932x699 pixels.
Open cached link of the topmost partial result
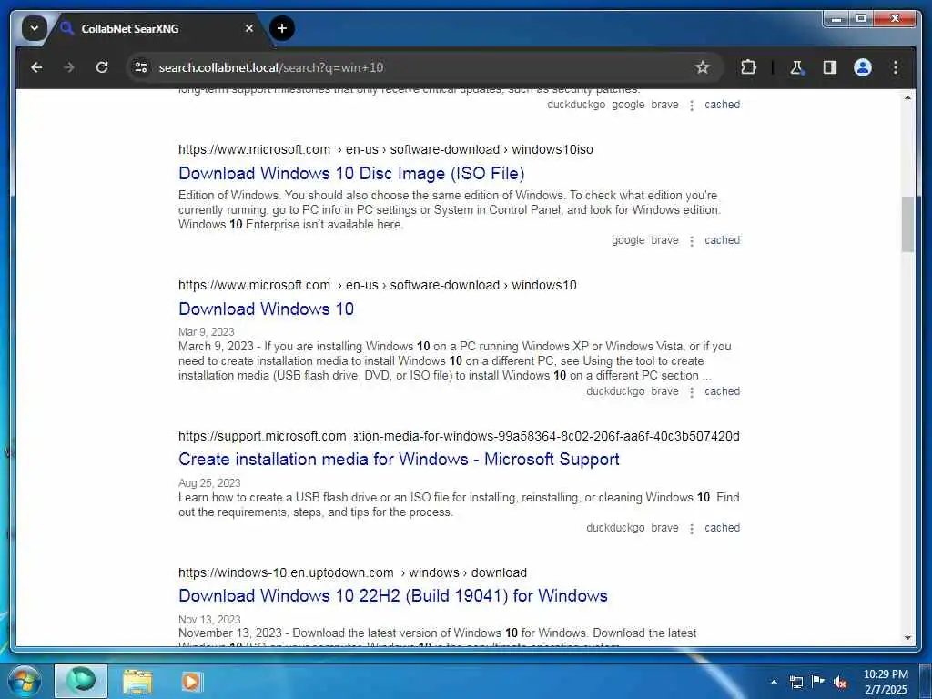[x=722, y=105]
